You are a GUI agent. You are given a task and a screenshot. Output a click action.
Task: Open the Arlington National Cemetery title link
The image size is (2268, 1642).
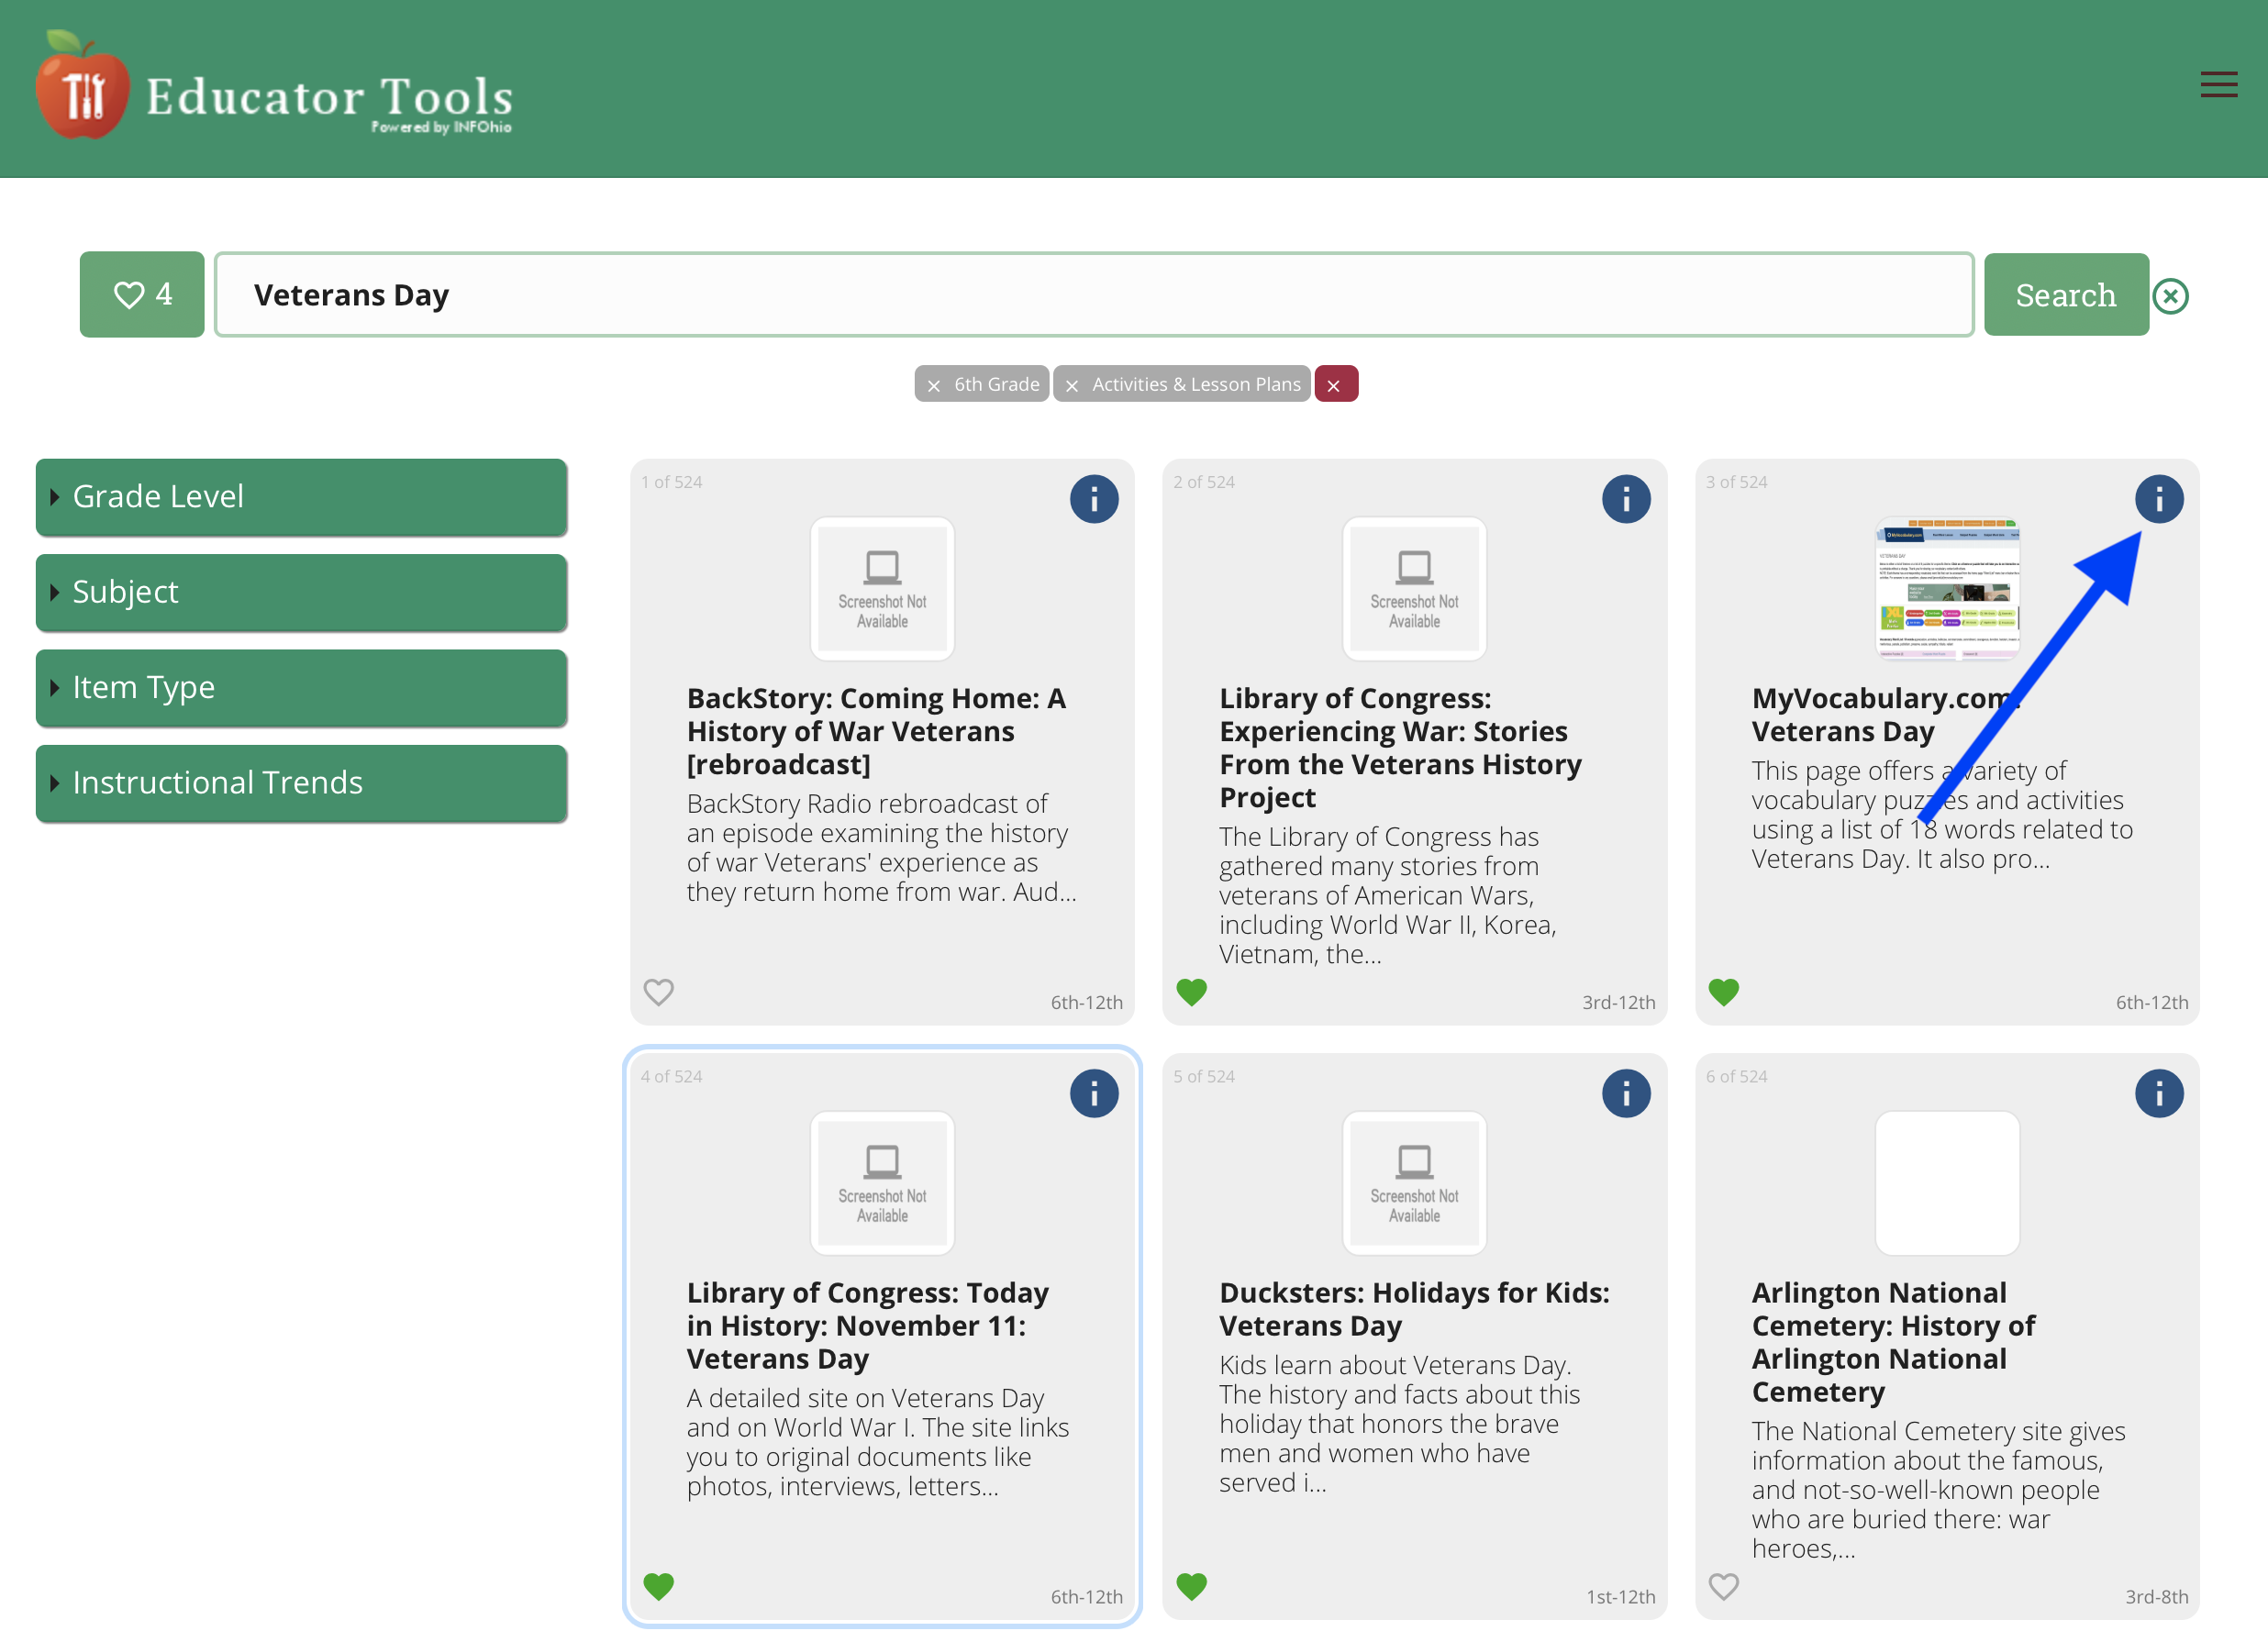[1893, 1342]
